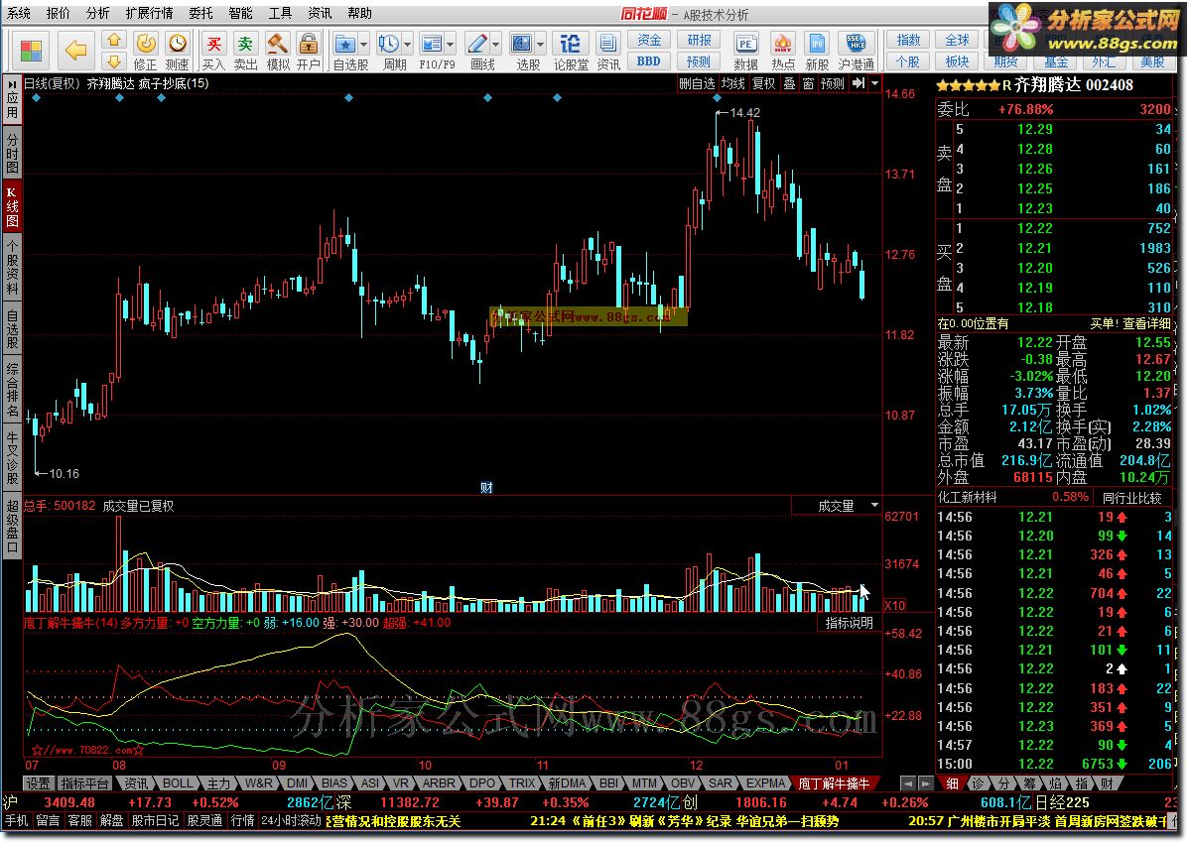Click the jump-to-end arrow above chart
The image size is (1189, 843).
859,83
